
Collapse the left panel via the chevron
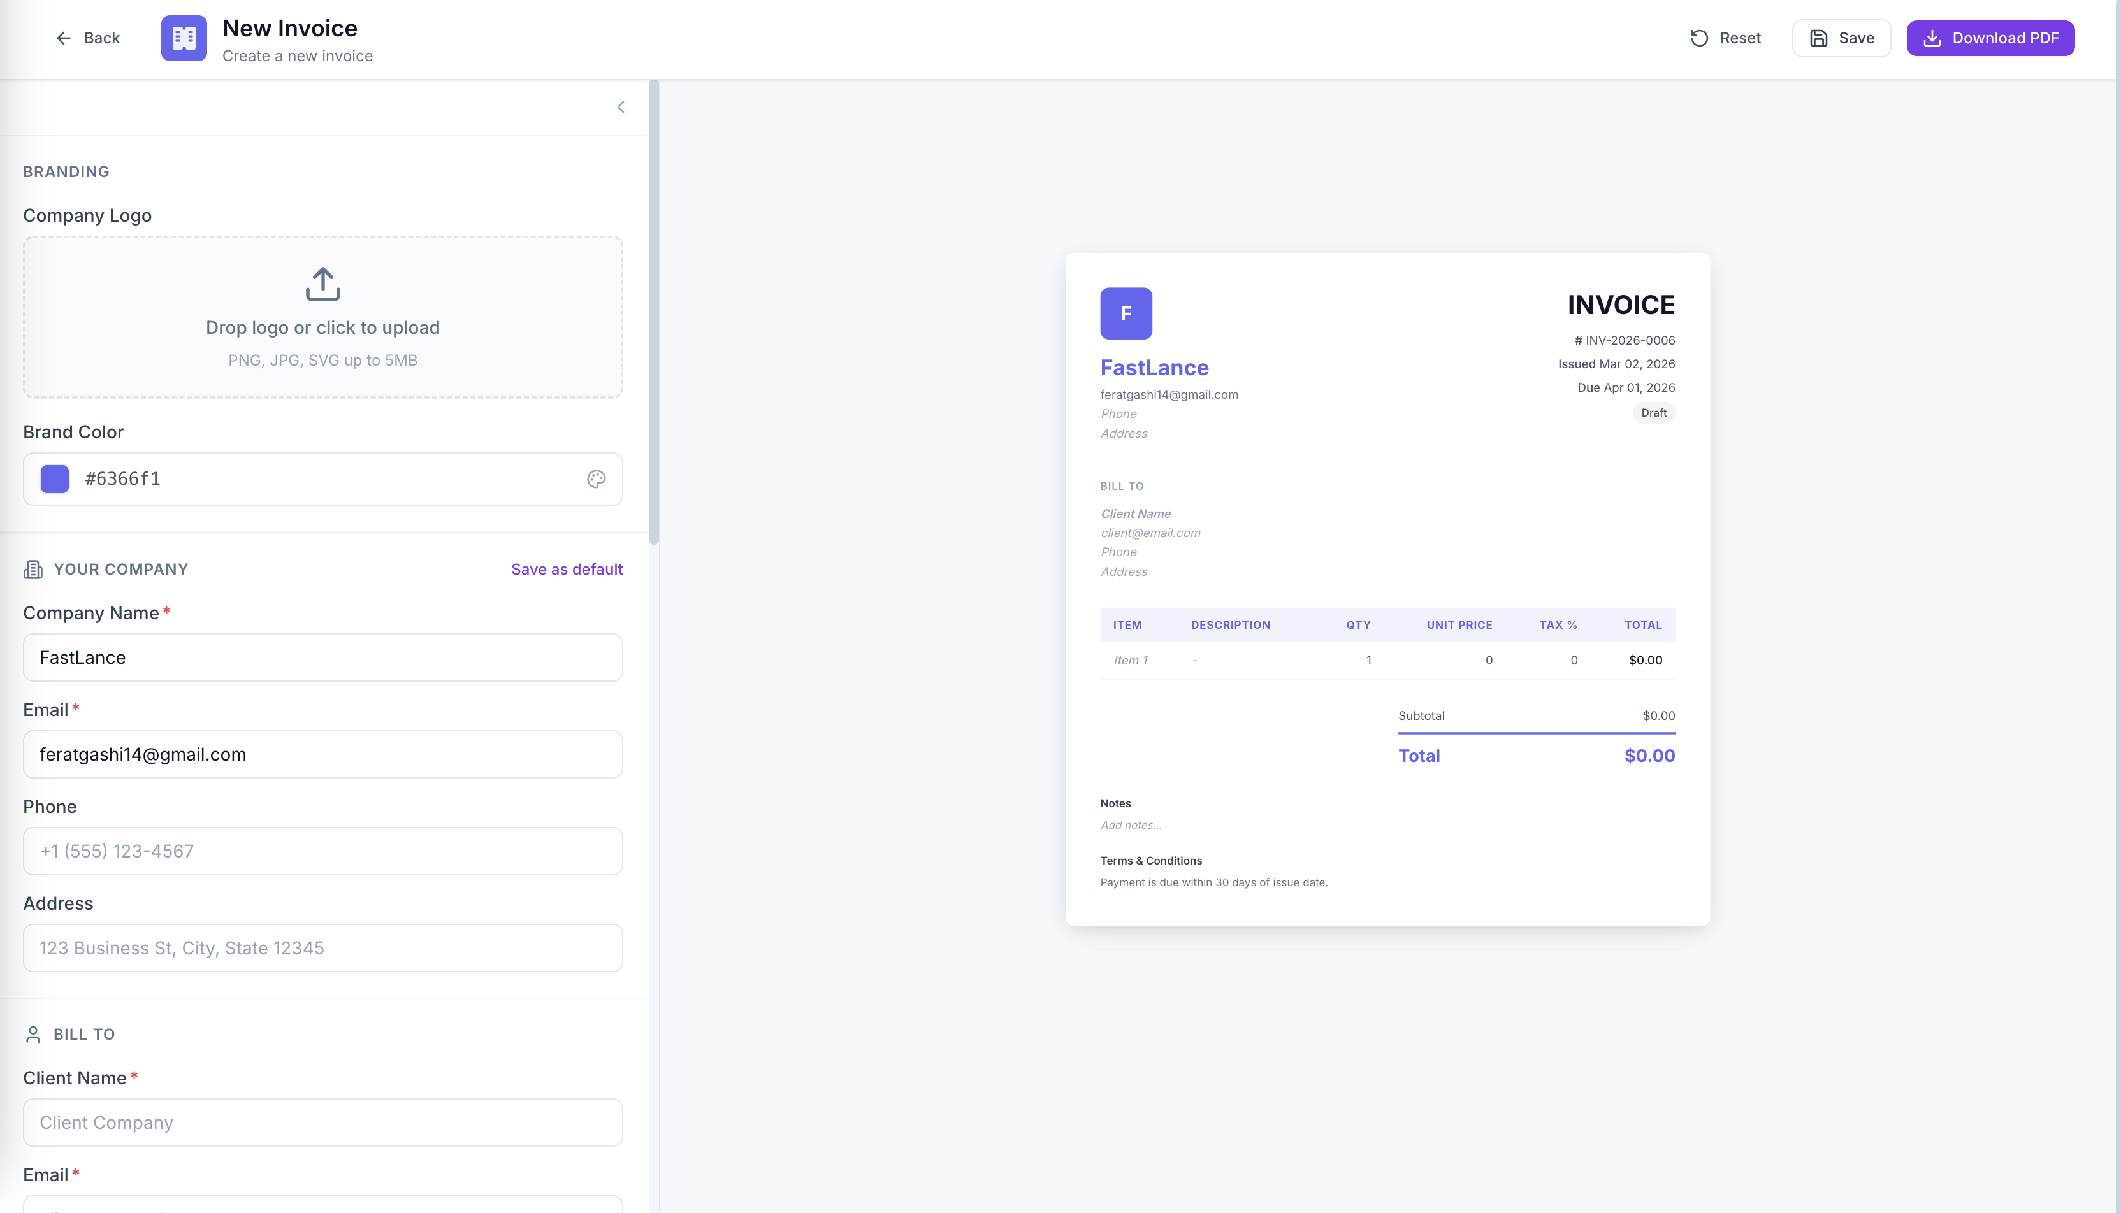click(x=620, y=106)
